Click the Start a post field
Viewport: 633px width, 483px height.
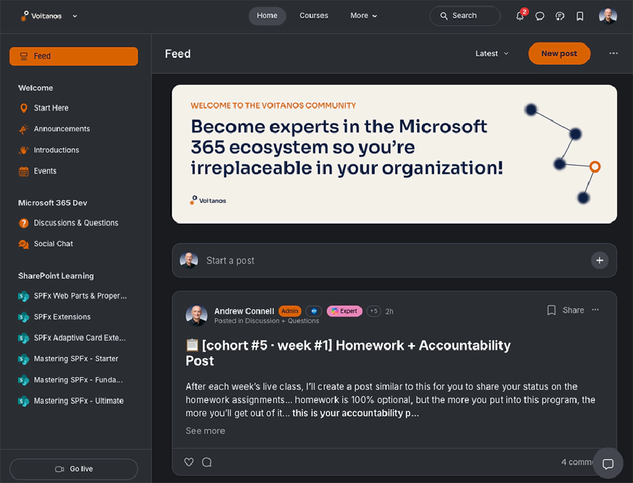point(394,260)
